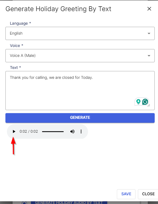Click the CLOSE text button
Image resolution: width=158 pixels, height=204 pixels.
coord(148,194)
